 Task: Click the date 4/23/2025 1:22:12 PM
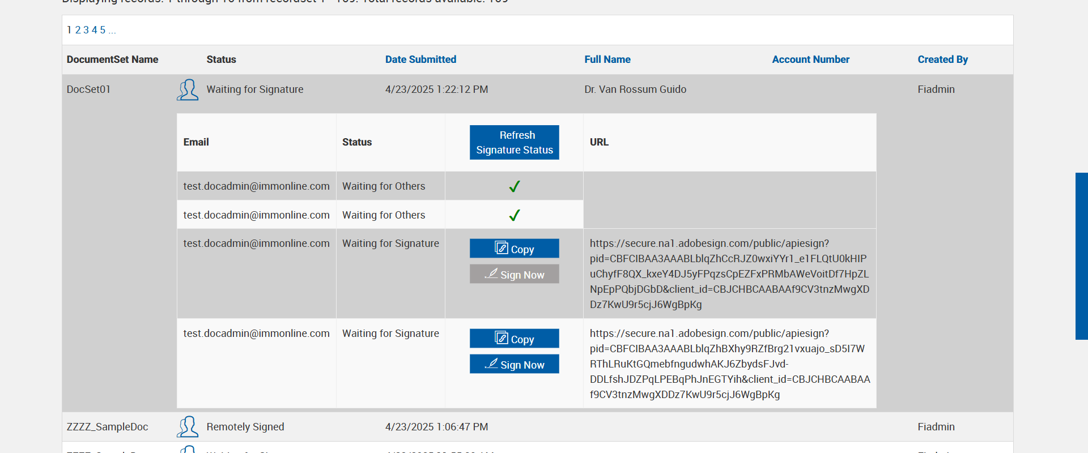pyautogui.click(x=436, y=89)
